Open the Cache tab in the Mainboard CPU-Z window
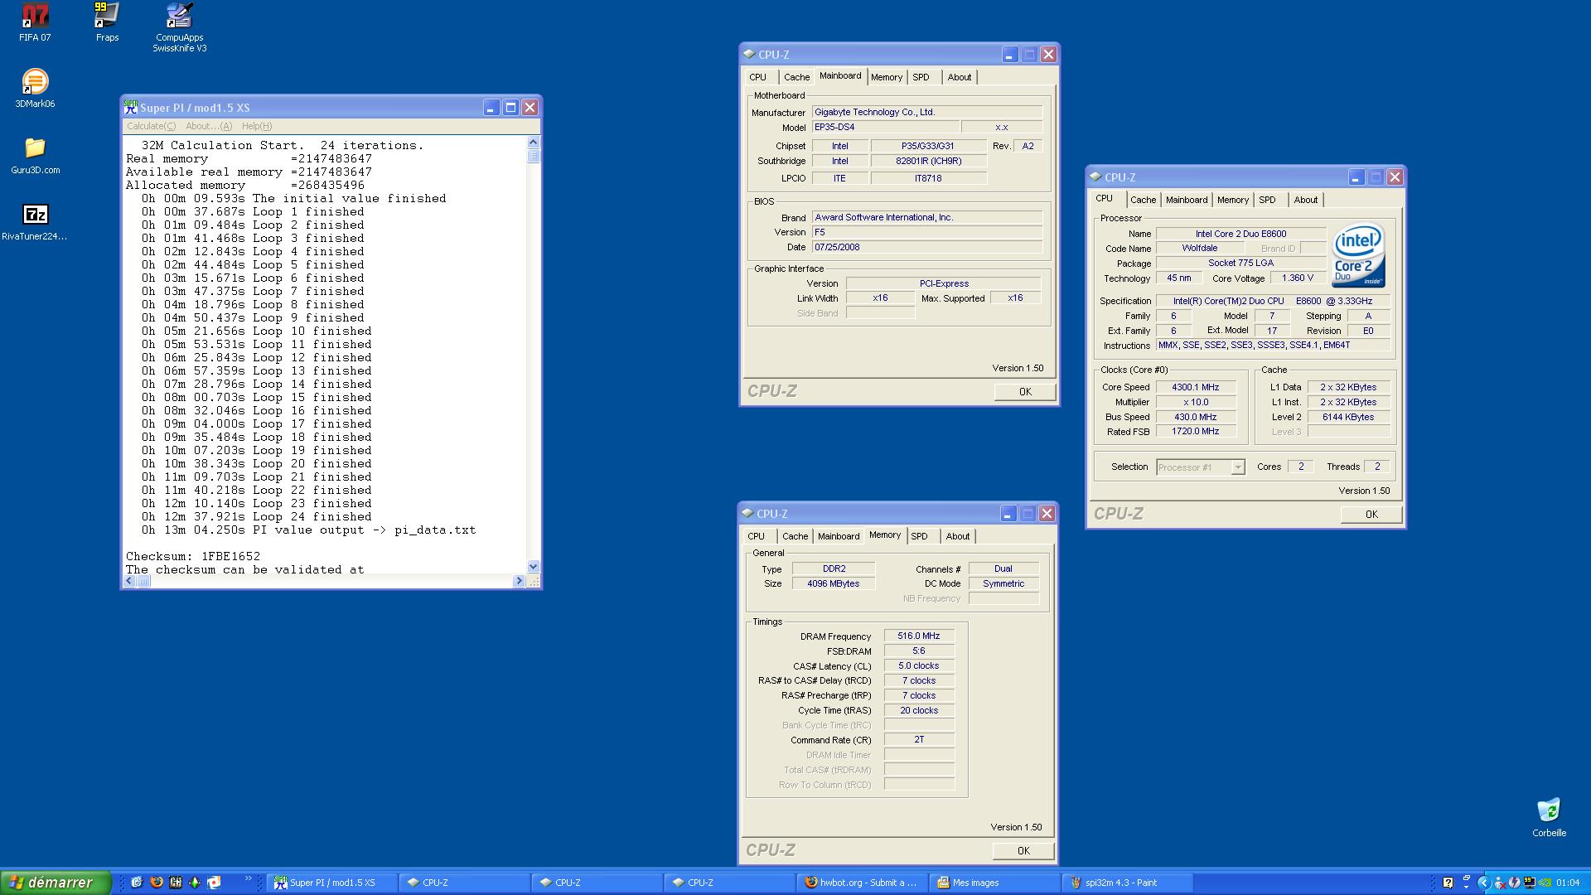 click(x=796, y=77)
